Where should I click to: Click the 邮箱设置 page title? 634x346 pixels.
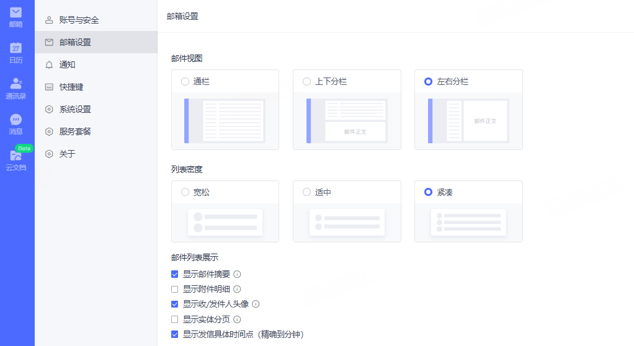(x=182, y=16)
